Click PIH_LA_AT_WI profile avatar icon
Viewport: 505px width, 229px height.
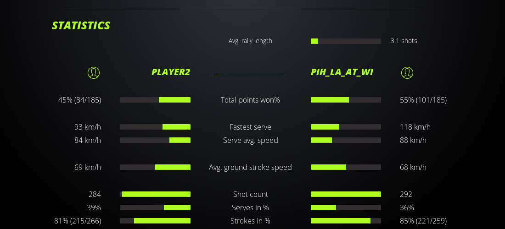click(x=407, y=72)
